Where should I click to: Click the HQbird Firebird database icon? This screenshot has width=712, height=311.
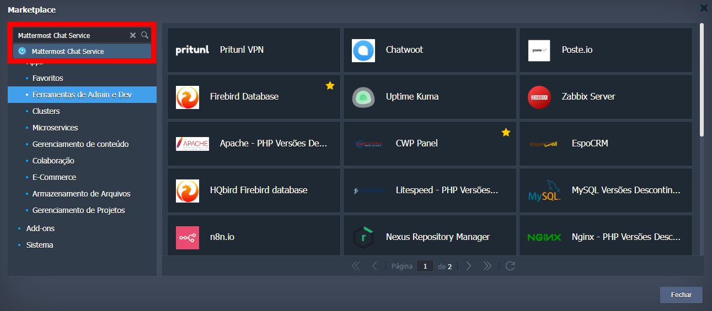pos(188,190)
